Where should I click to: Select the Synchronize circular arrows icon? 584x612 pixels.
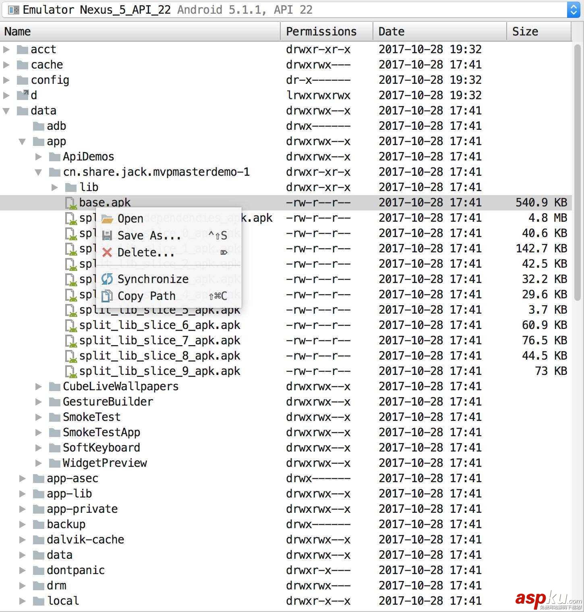coord(107,279)
